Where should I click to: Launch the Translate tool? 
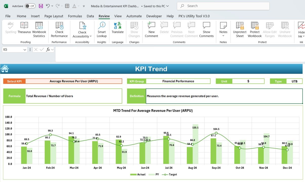coord(117,28)
